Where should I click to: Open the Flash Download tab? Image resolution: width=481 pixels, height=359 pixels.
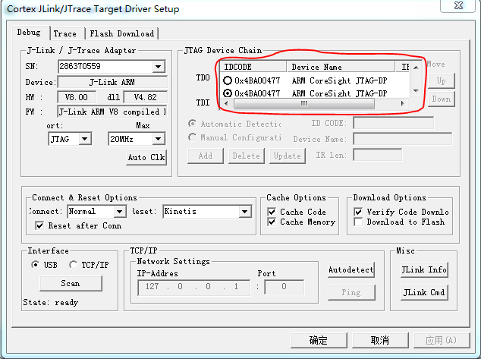coord(122,33)
